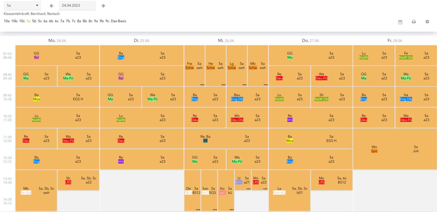Expand more options on Bili5 lesson
This screenshot has width=437, height=212.
248,189
